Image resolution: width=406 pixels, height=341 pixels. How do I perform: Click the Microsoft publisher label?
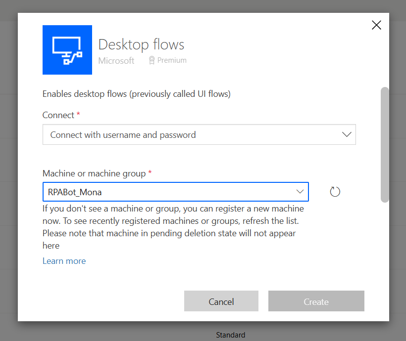click(x=116, y=60)
